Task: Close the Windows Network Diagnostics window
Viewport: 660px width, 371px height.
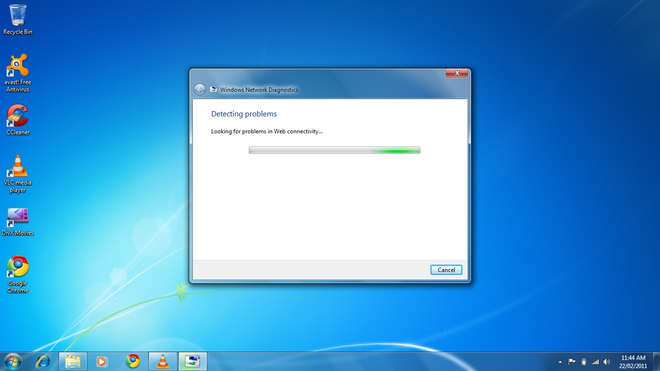Action: coord(457,73)
